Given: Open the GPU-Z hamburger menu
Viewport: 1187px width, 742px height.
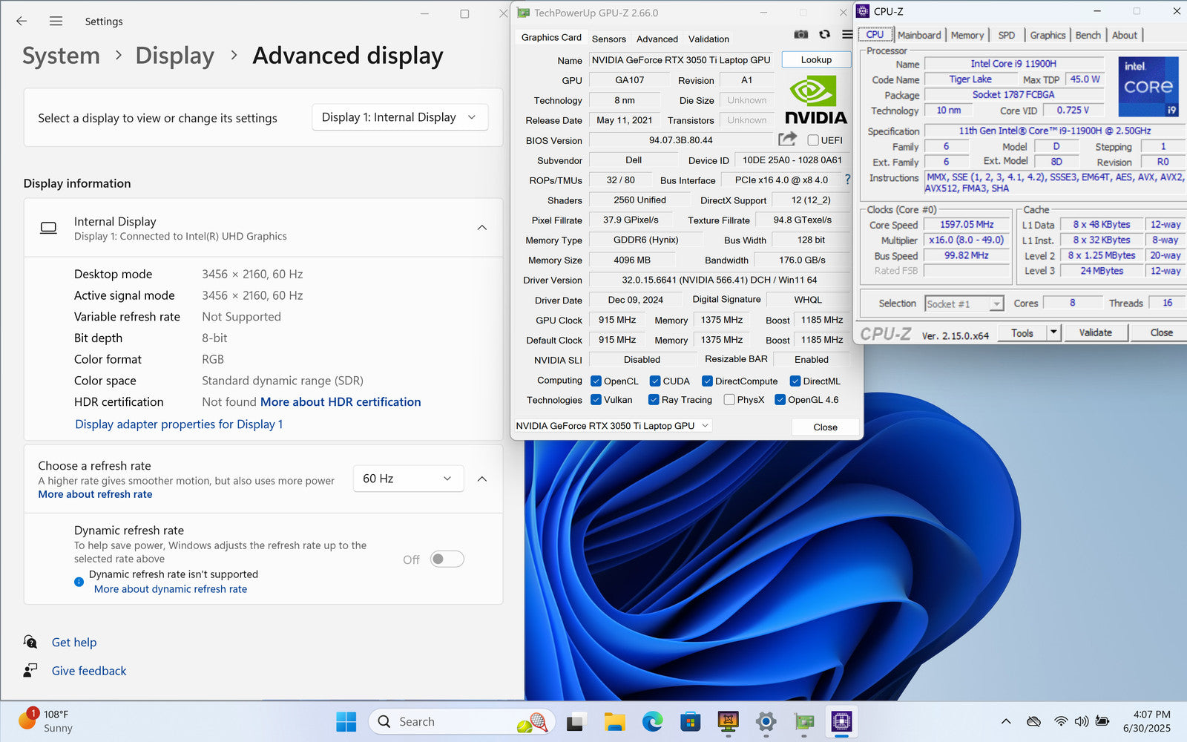Looking at the screenshot, I should point(846,34).
